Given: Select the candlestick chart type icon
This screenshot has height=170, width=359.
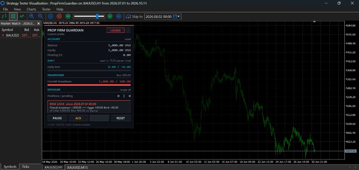Looking at the screenshot, I should tap(13, 16).
